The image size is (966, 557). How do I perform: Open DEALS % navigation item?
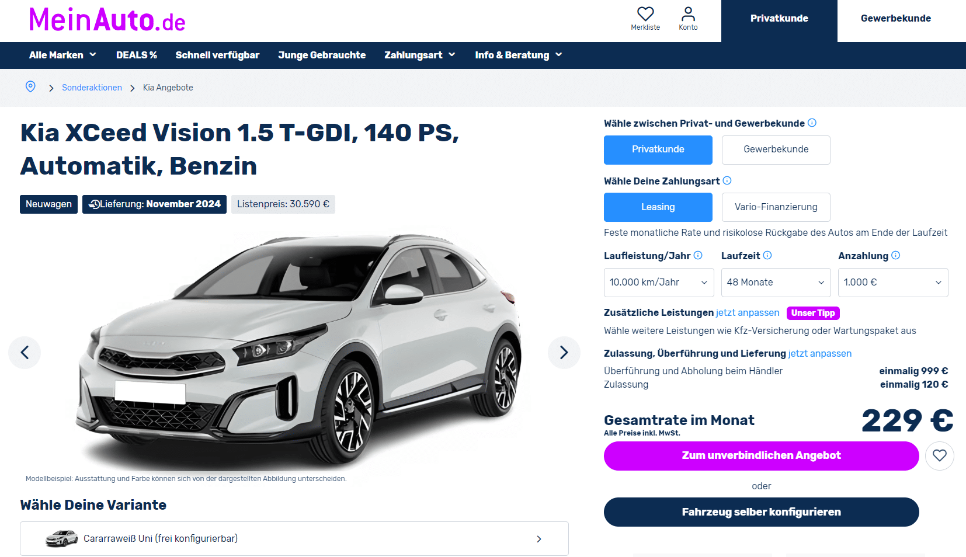click(x=136, y=55)
